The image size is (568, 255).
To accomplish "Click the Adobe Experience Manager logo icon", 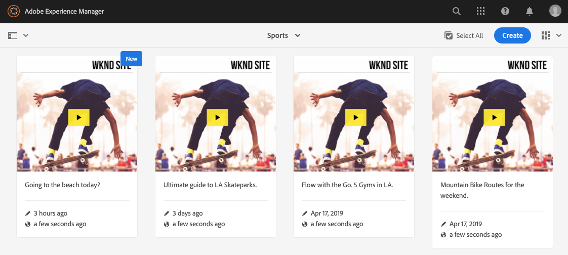I will (13, 11).
